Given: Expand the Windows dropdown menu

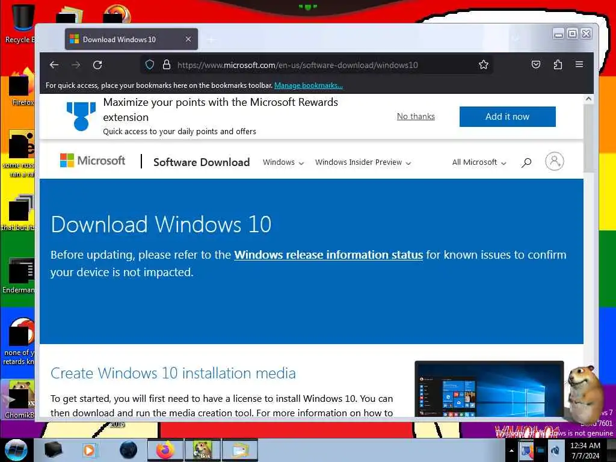Looking at the screenshot, I should point(283,162).
